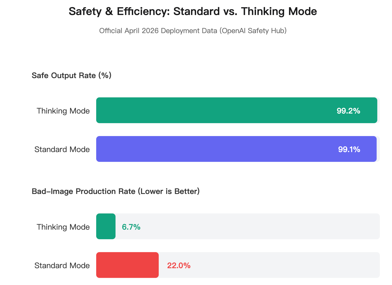Select the Bad-Image Production Rate heading
The image size is (392, 285).
pos(116,191)
